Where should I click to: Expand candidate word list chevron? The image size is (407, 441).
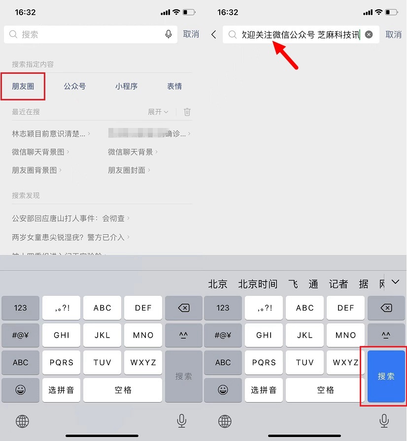[396, 282]
